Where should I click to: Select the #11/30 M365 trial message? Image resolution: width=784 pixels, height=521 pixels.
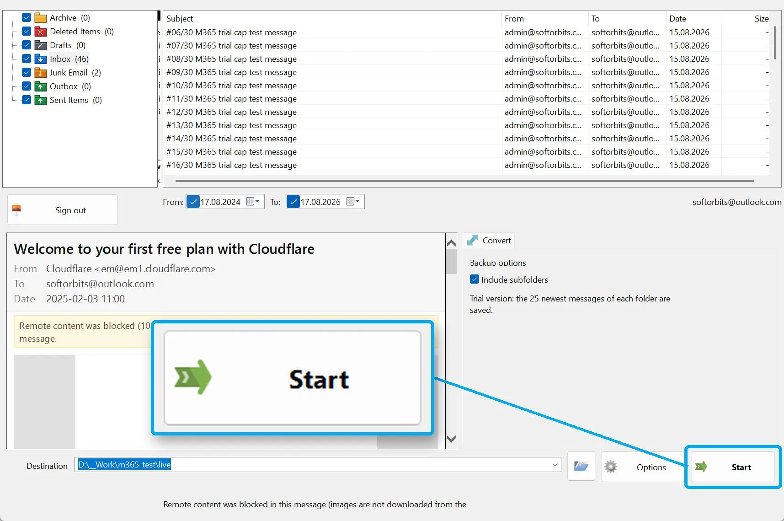click(x=466, y=99)
